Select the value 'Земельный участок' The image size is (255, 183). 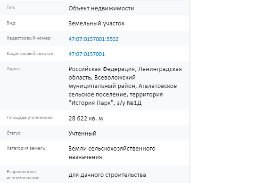pos(97,24)
